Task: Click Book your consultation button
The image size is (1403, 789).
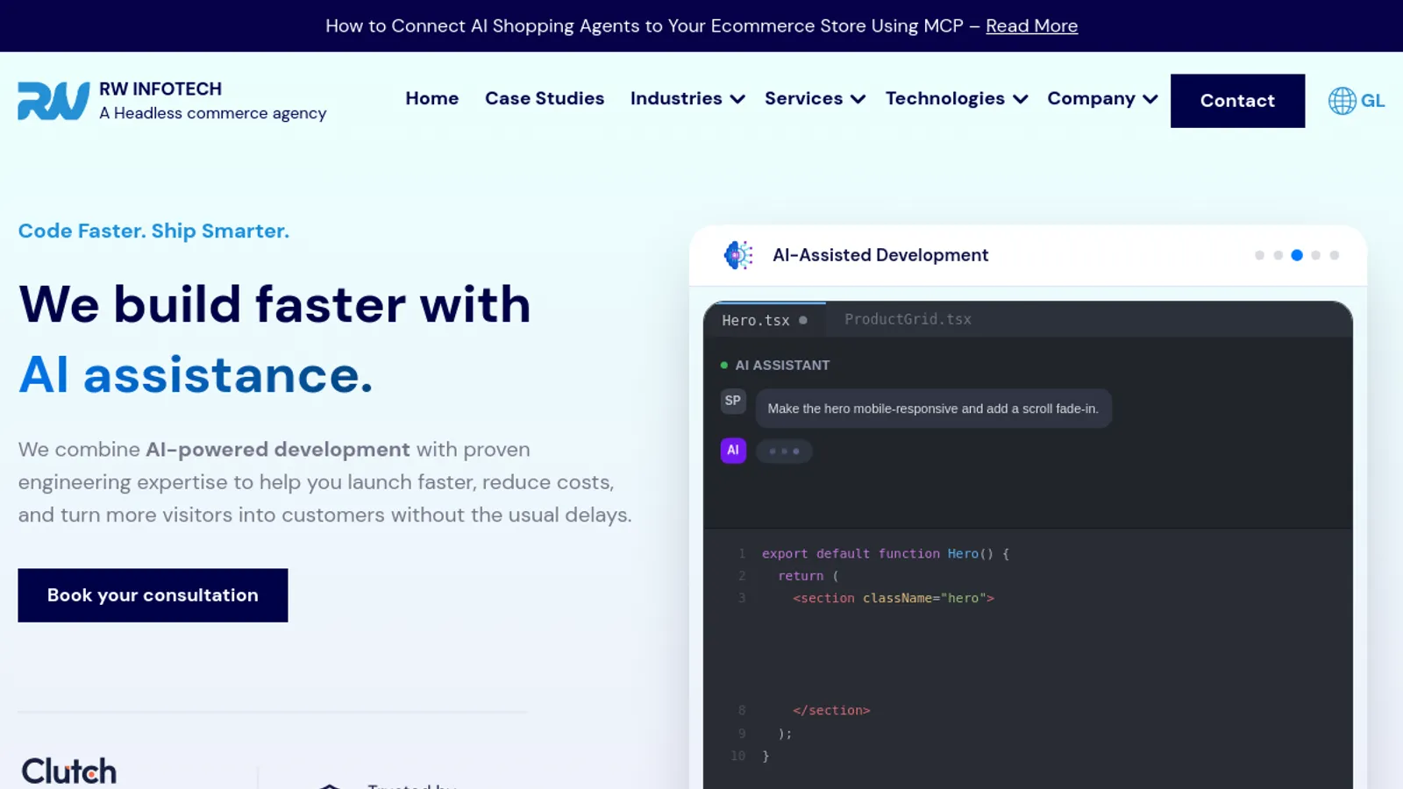Action: tap(153, 595)
